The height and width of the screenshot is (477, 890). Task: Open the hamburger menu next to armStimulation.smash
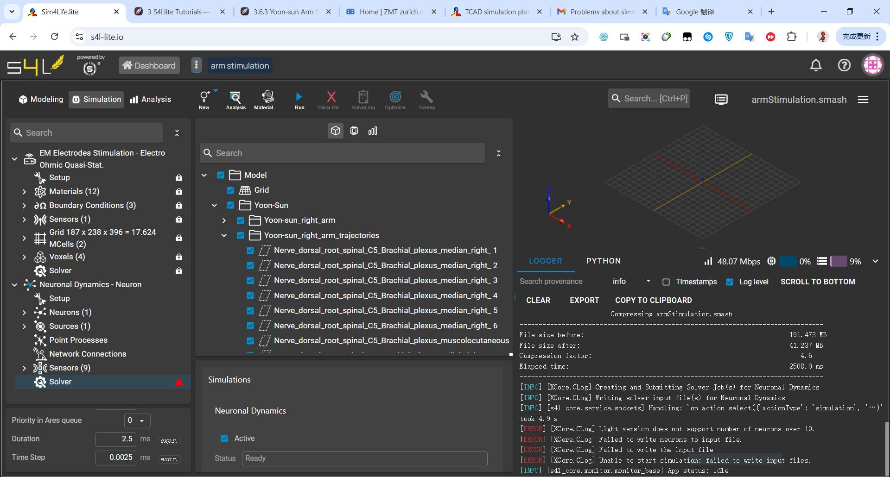pos(863,100)
